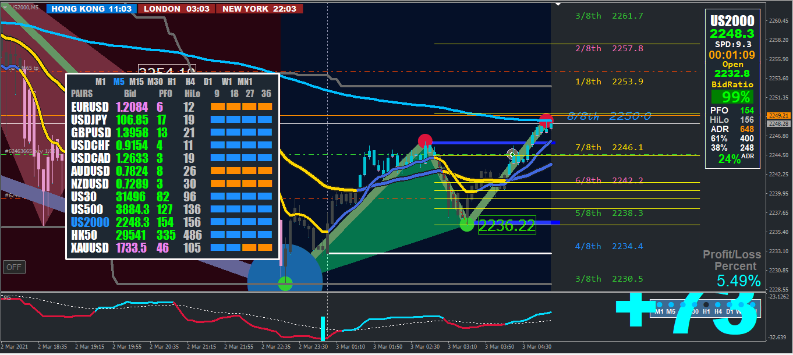The width and height of the screenshot is (793, 355).
Task: Click the chart shift triangle at top
Action: click(x=558, y=4)
